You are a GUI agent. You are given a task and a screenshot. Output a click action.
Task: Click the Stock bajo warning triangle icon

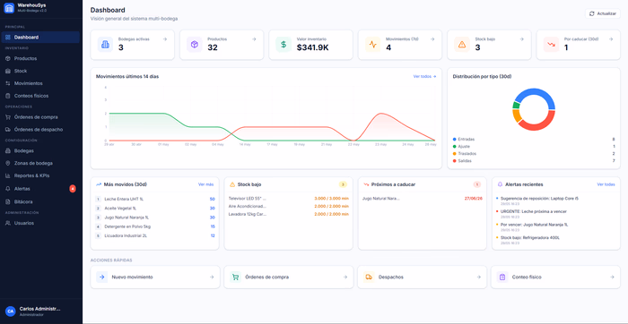tap(462, 45)
